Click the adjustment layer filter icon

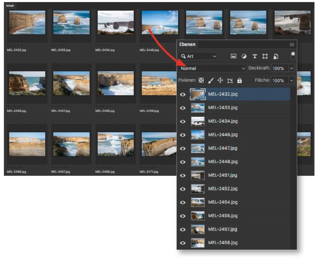pyautogui.click(x=244, y=56)
